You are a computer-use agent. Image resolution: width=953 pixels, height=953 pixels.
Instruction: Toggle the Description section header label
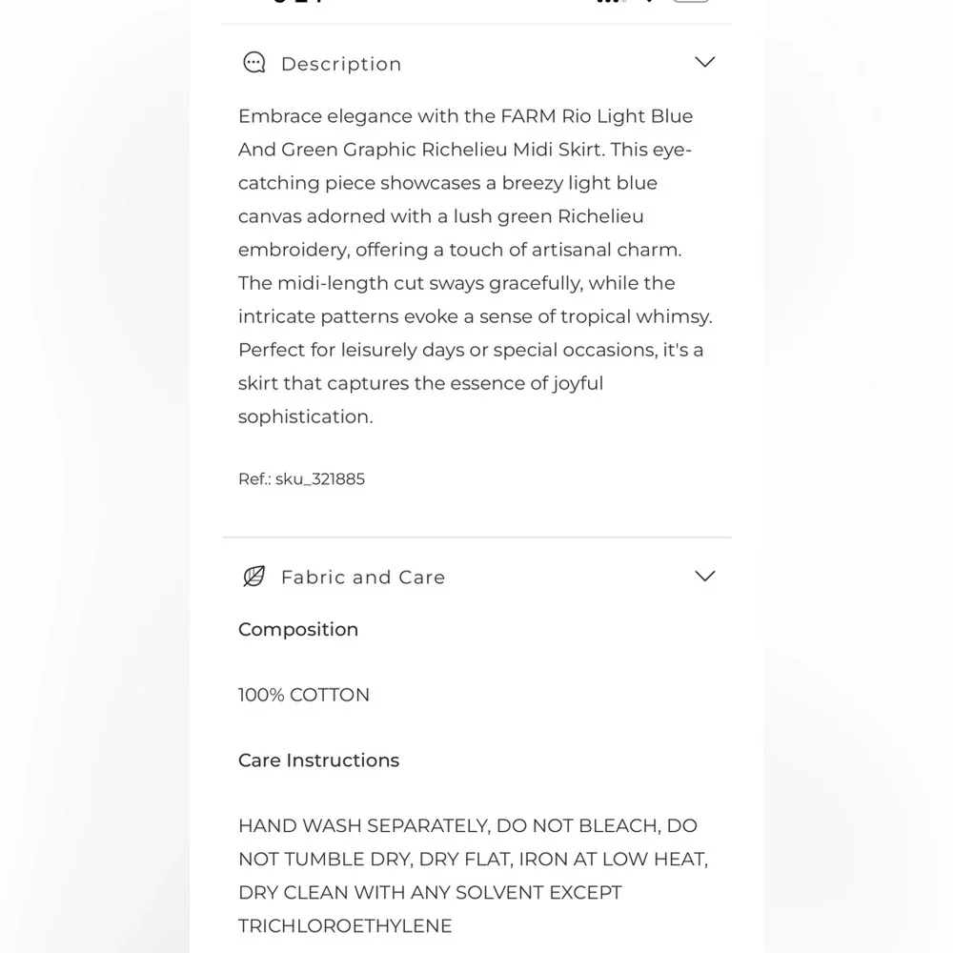coord(341,64)
